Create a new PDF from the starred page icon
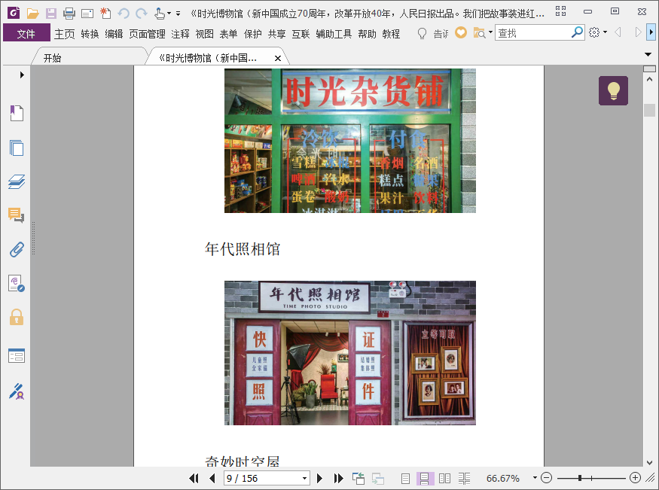This screenshot has height=490, width=659. click(105, 14)
